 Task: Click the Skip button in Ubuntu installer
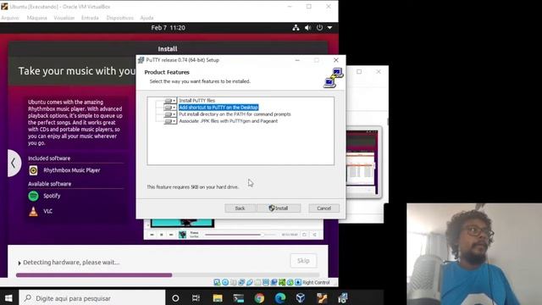(303, 261)
